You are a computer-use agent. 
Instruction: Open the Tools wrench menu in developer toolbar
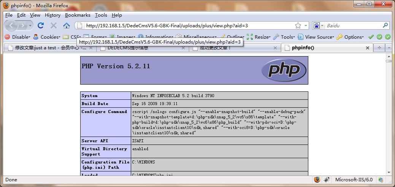pyautogui.click(x=284, y=37)
